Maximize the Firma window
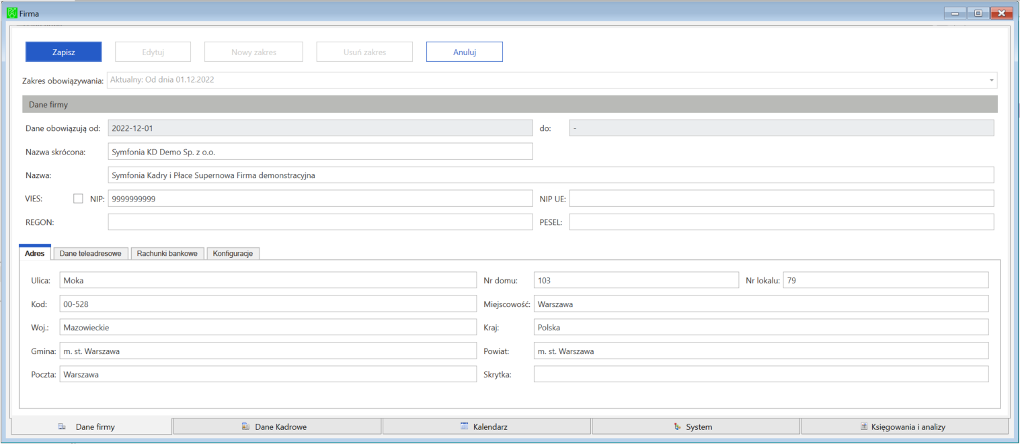 click(978, 13)
